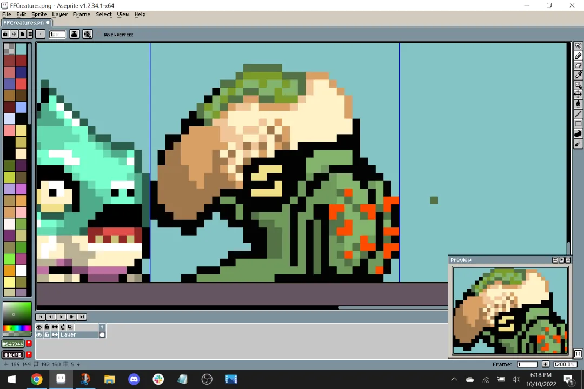Toggle all layers lock in timeline header
Viewport: 584px width, 389px height.
47,327
